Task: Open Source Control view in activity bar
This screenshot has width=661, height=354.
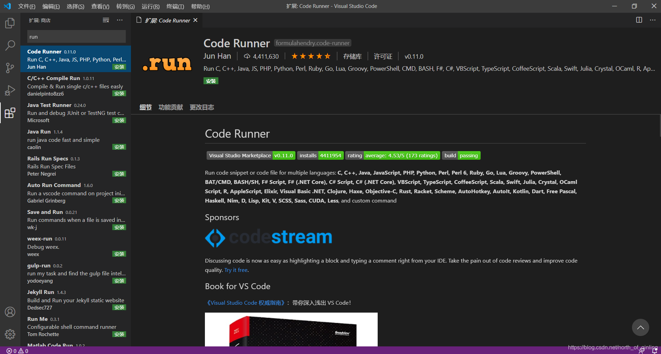Action: pos(10,68)
